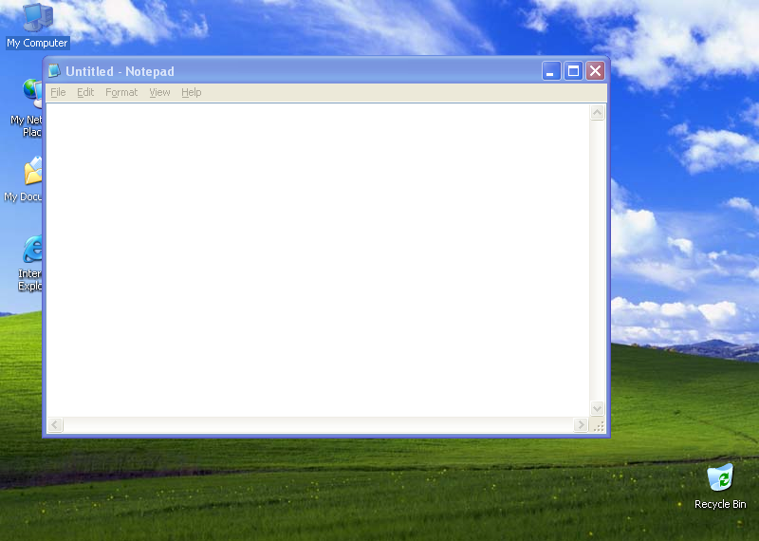Open the File menu in Notepad

(x=58, y=92)
